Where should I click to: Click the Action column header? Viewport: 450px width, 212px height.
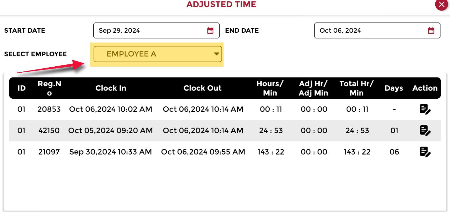tap(425, 88)
